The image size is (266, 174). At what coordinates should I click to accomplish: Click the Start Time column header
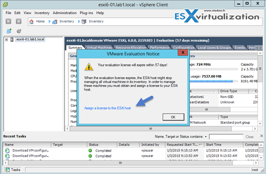[224, 145]
